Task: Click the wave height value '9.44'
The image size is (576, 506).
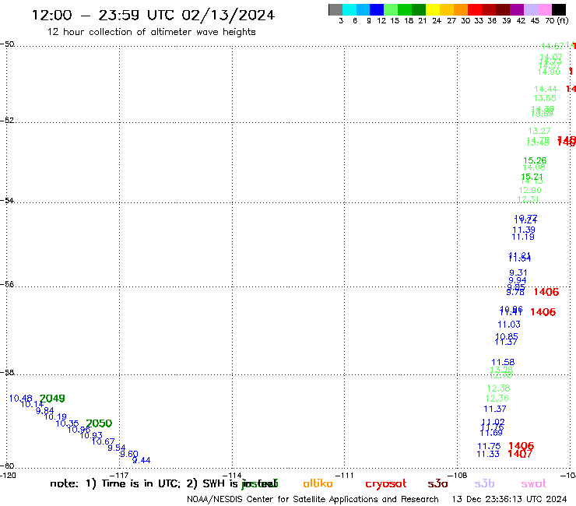Action: [142, 460]
